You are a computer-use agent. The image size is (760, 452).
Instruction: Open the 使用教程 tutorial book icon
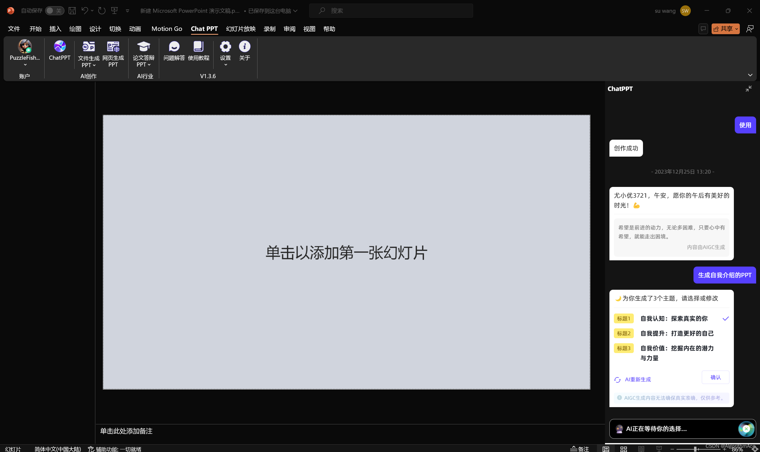pyautogui.click(x=198, y=47)
